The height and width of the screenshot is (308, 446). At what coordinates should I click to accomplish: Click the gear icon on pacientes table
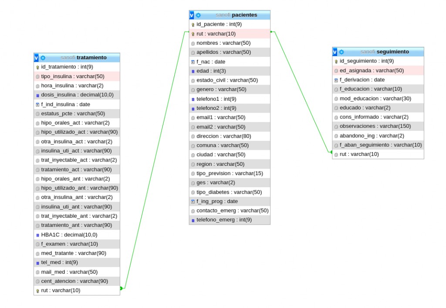pyautogui.click(x=198, y=15)
